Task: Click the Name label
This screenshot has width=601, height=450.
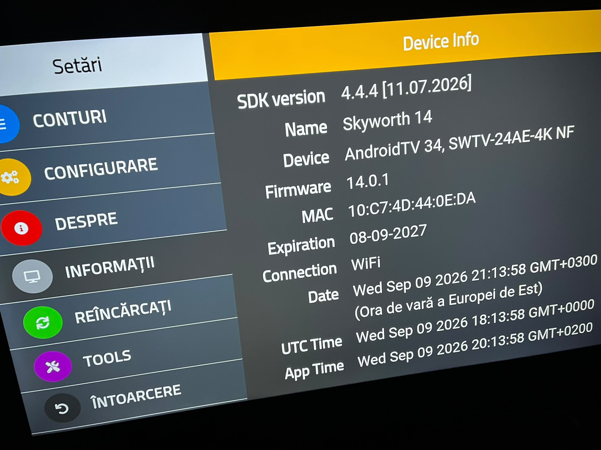Action: 306,129
